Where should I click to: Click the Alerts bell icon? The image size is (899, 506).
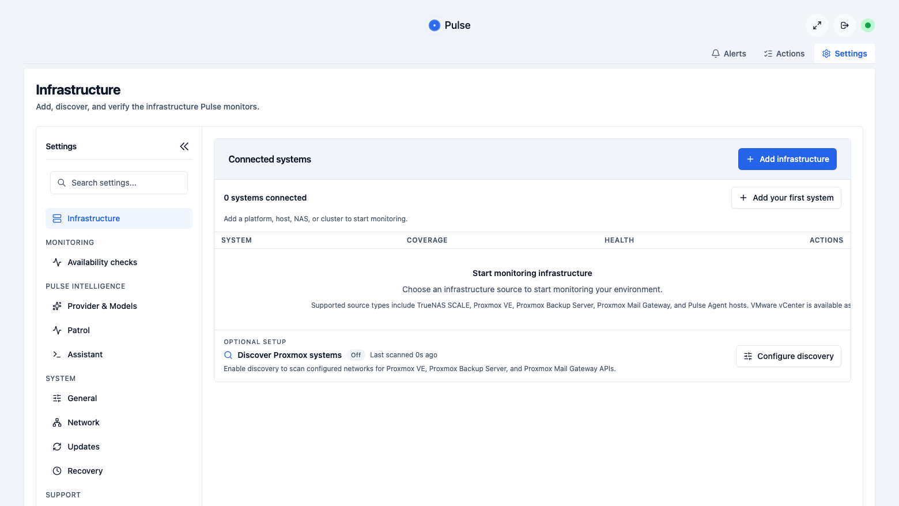716,54
